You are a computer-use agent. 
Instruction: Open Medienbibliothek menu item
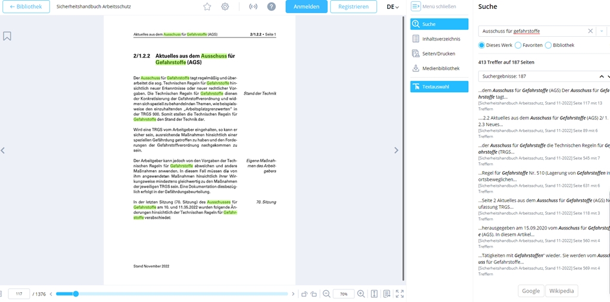(439, 68)
